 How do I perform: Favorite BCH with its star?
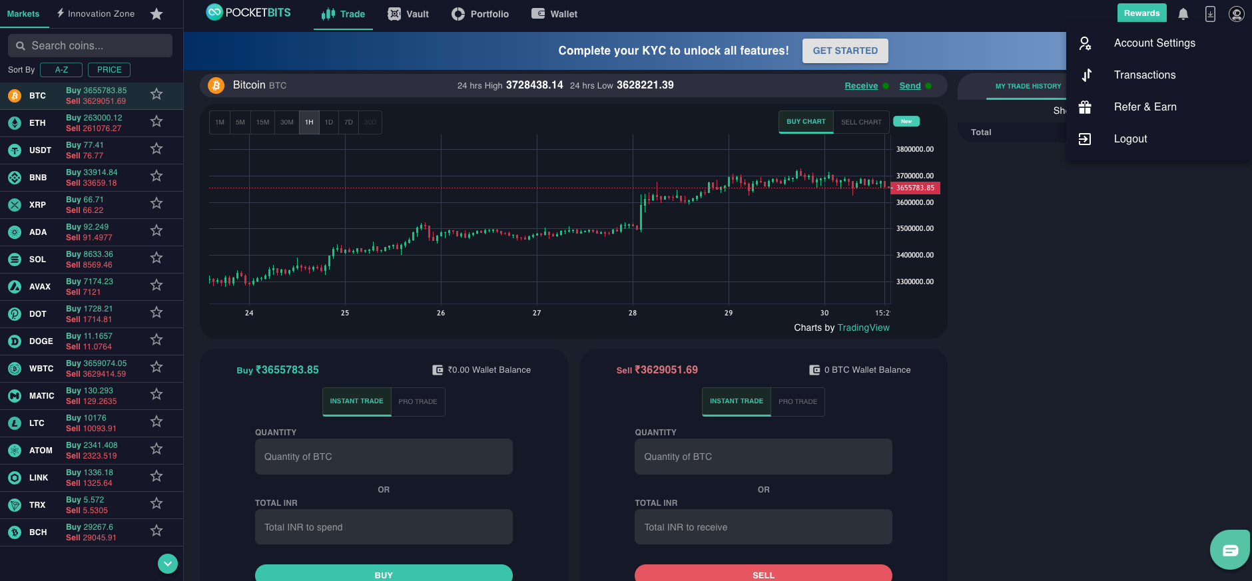(x=156, y=530)
